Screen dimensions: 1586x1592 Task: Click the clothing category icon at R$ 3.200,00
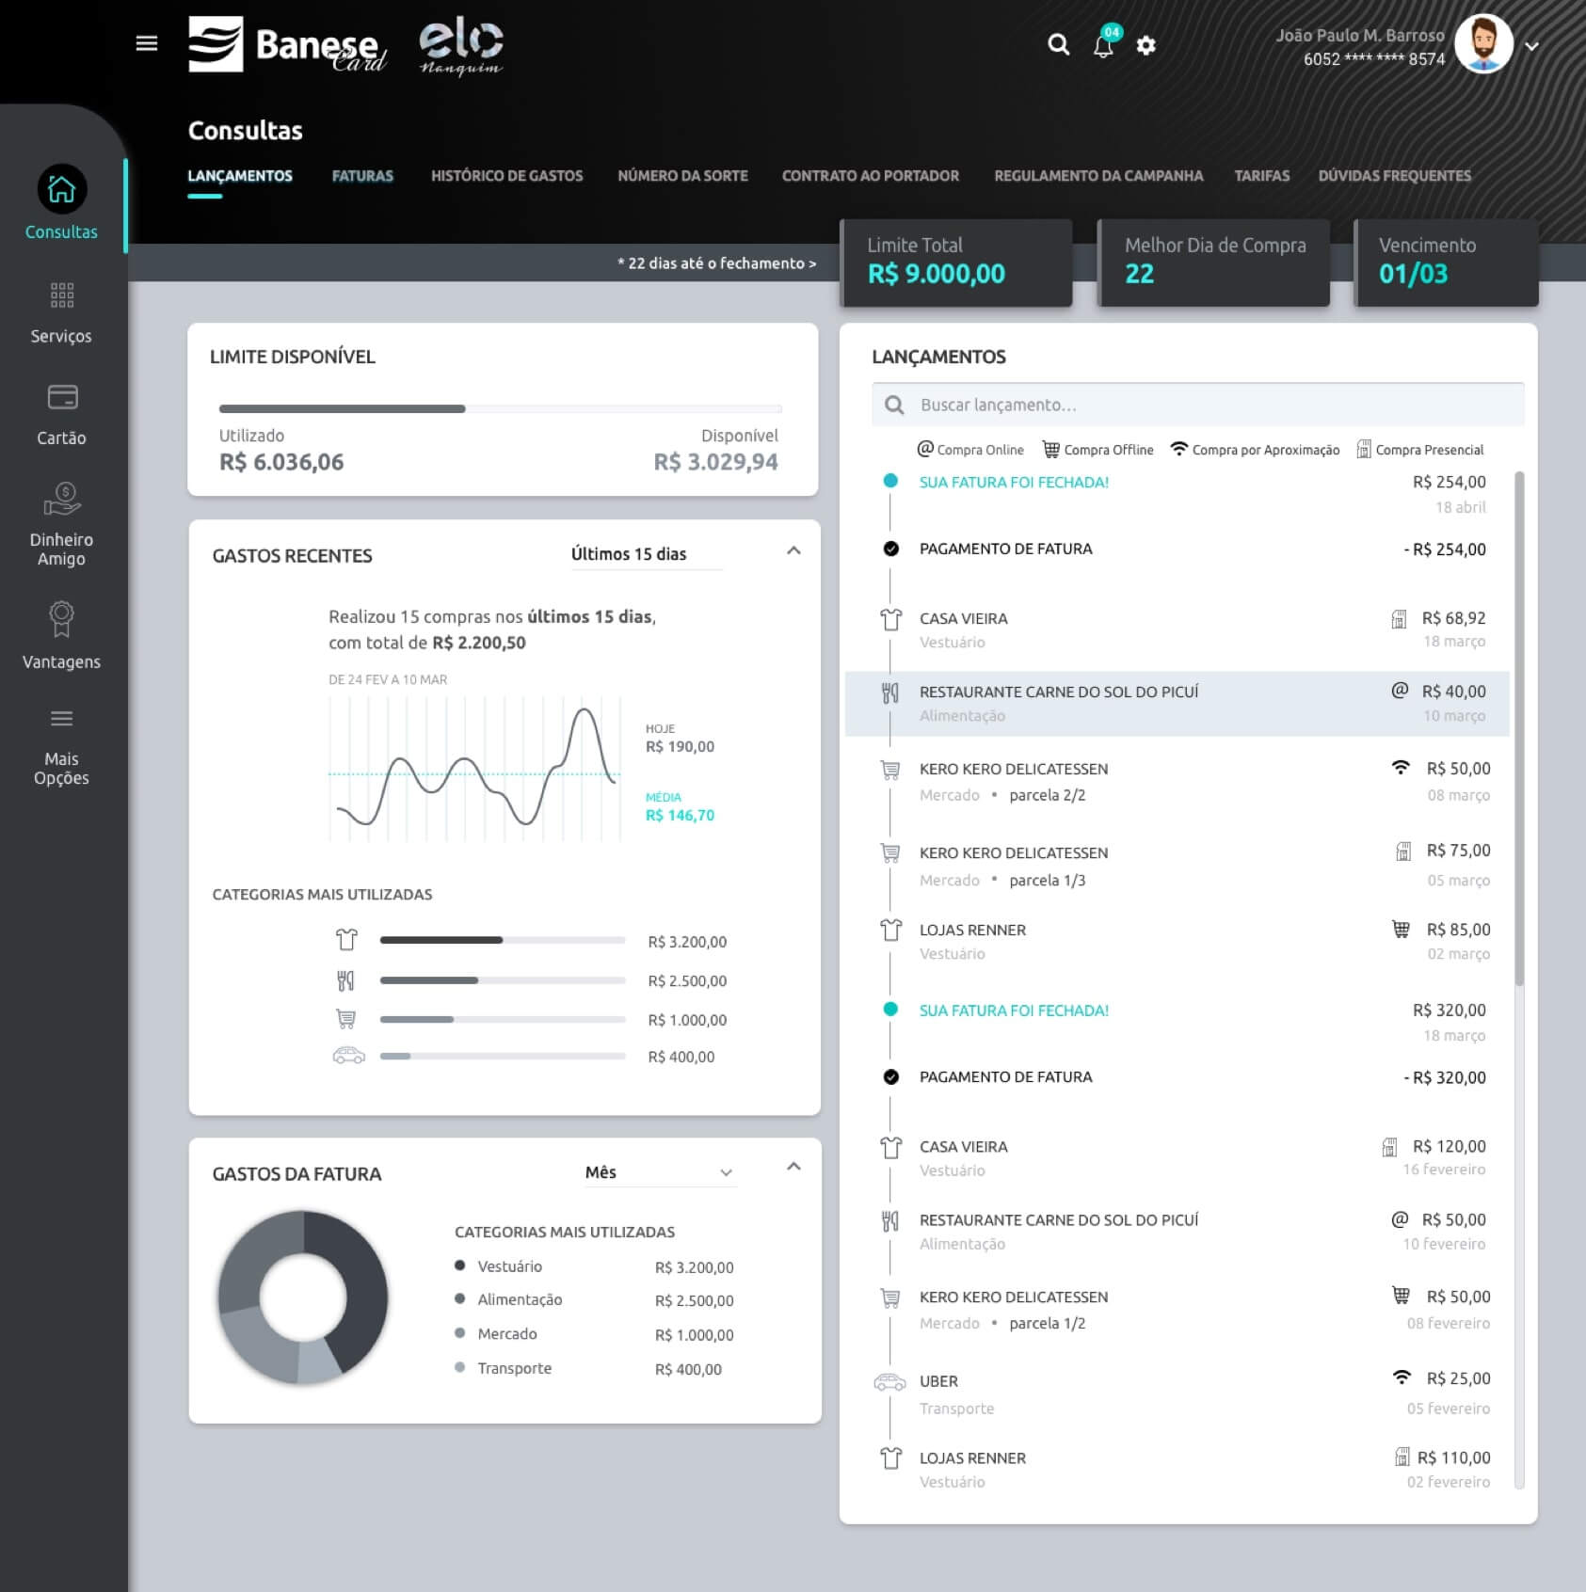coord(346,939)
